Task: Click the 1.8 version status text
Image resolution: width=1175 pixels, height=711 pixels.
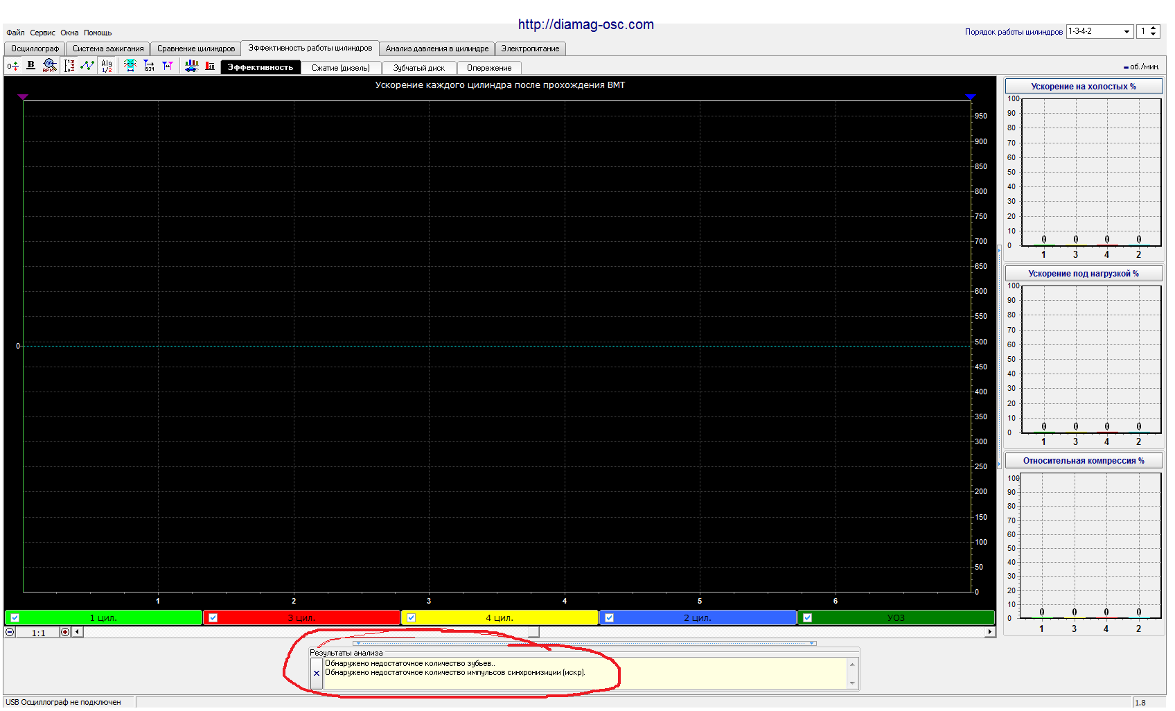Action: pos(1140,703)
